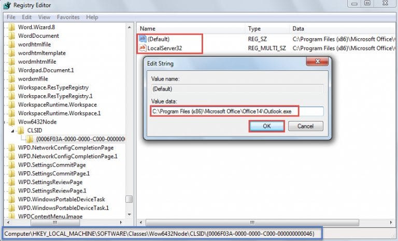Click the WPD.SettingsReviewPage folder icon
The height and width of the screenshot is (241, 398).
pos(12,182)
